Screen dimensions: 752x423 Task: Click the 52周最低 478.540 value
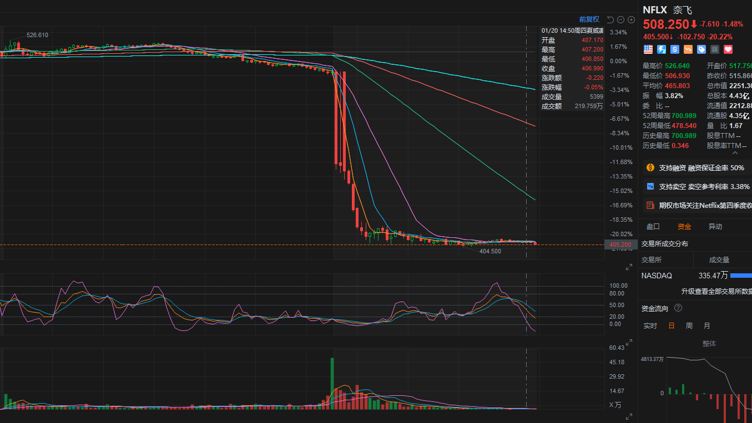[x=684, y=125]
